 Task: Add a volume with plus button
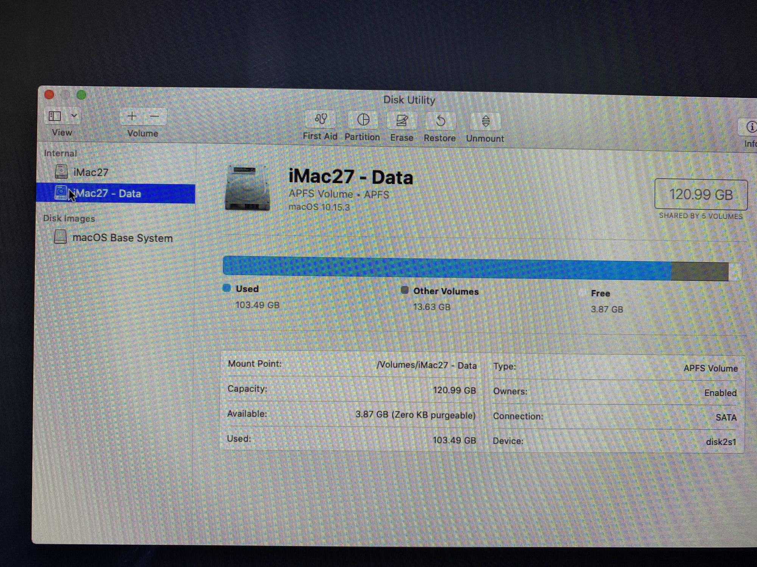click(132, 116)
